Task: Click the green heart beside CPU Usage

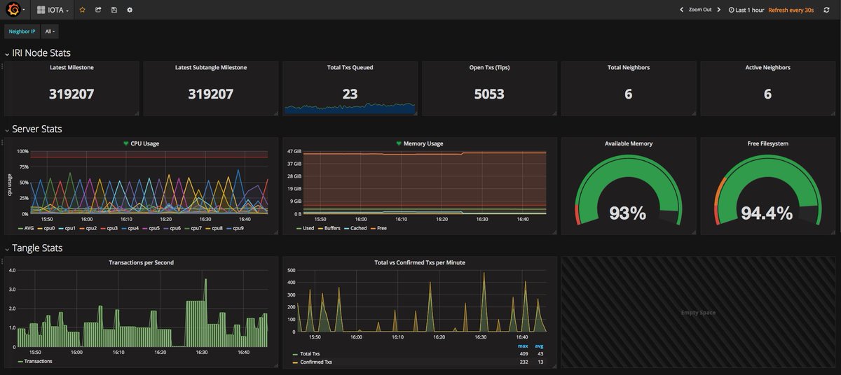Action: [x=126, y=143]
